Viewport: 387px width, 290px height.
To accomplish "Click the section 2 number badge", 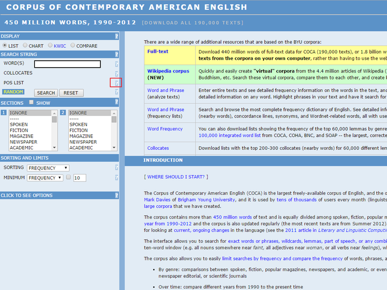I will [63, 113].
